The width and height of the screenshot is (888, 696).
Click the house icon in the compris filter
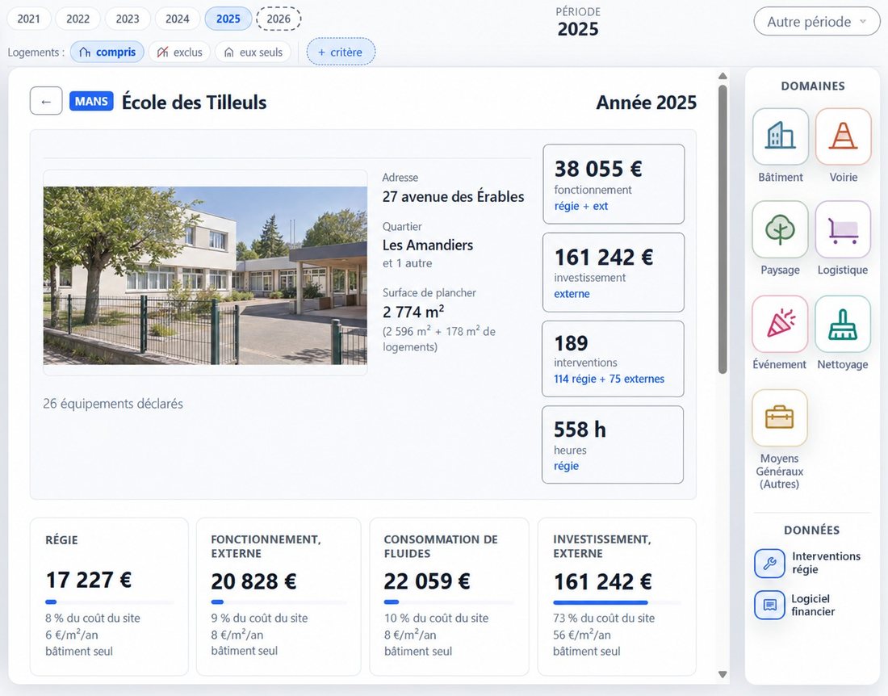coord(85,52)
